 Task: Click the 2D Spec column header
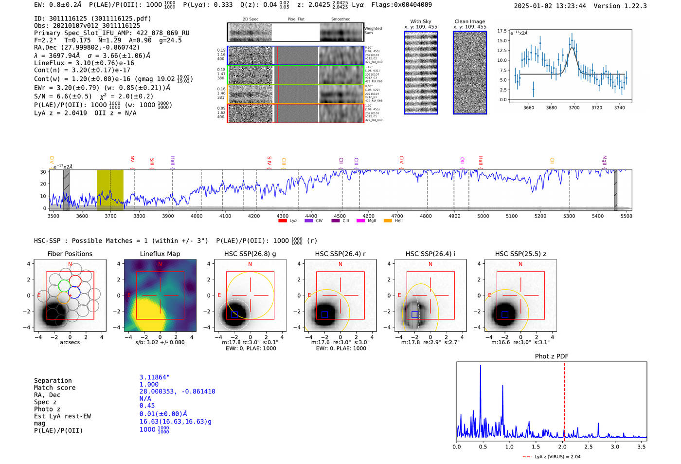click(251, 19)
